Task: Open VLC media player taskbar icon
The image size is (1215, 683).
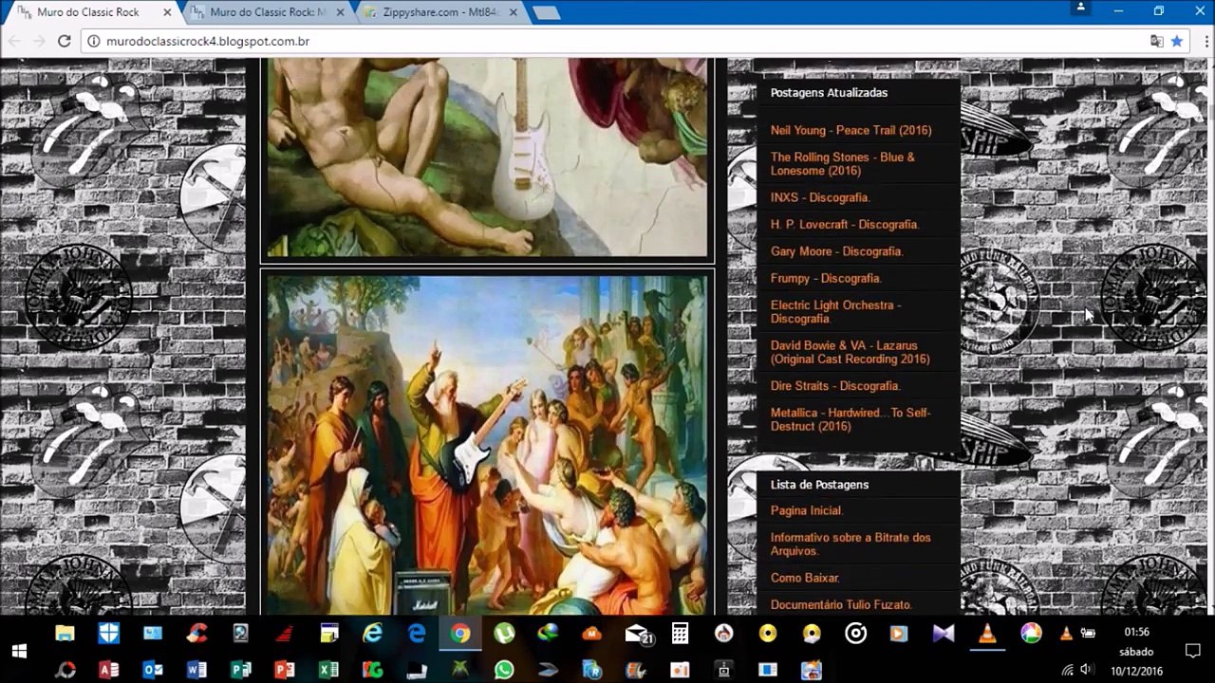Action: (987, 633)
